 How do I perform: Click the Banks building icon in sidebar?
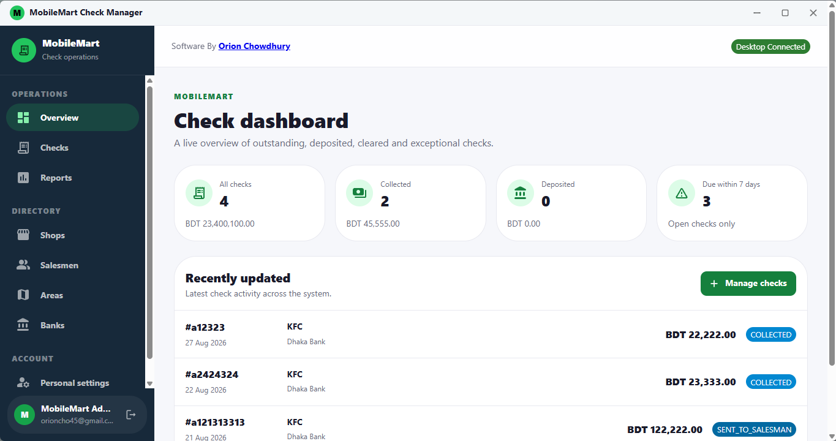pyautogui.click(x=23, y=325)
